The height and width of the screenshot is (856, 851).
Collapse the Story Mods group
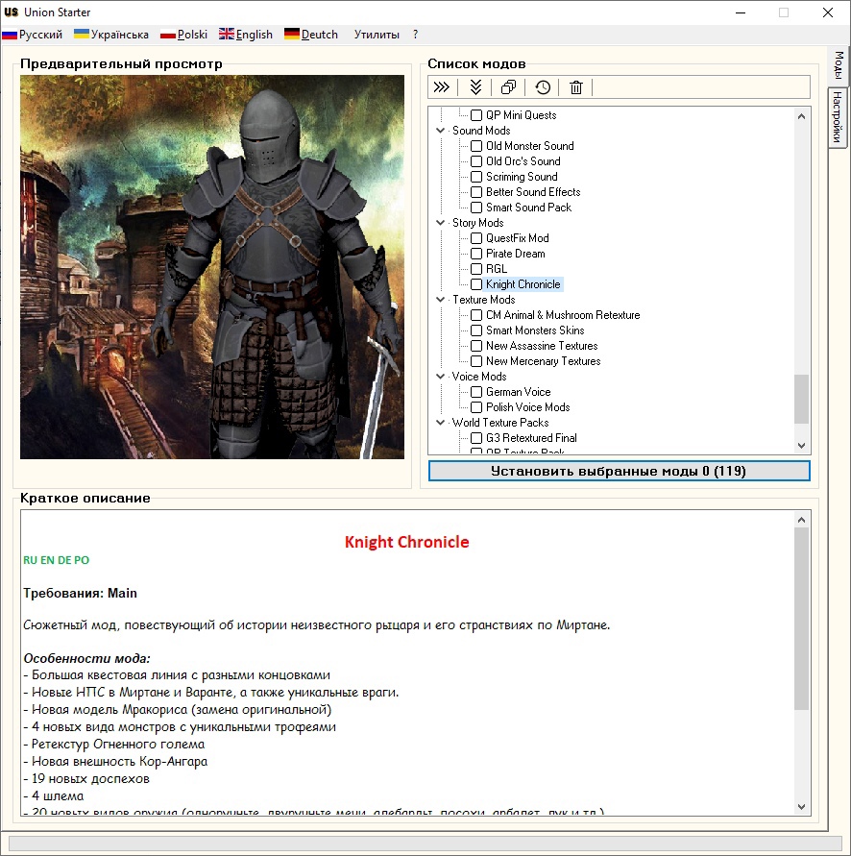click(x=442, y=223)
